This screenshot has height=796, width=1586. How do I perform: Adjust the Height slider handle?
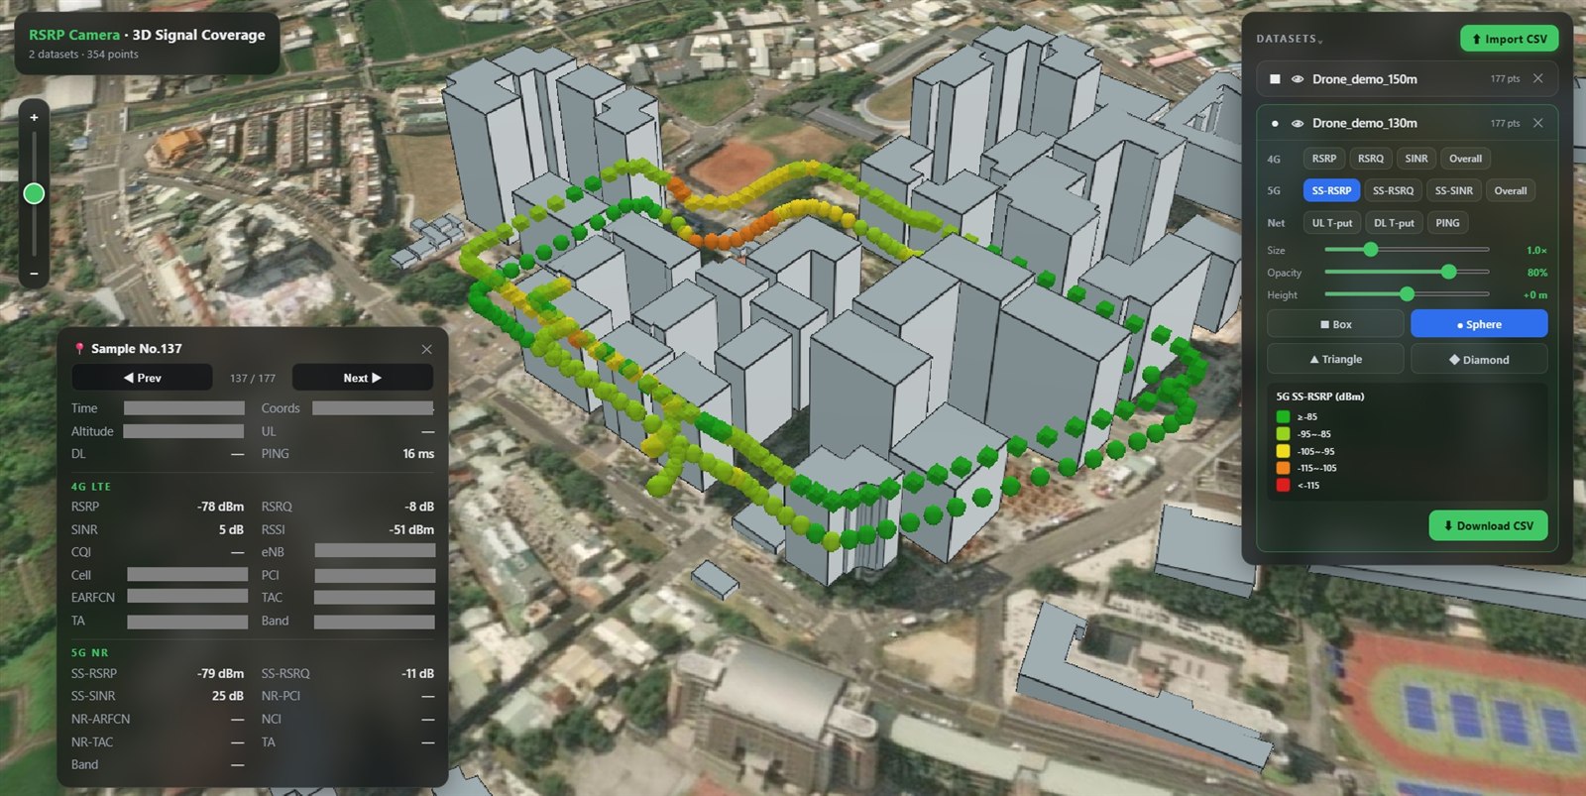(1407, 294)
